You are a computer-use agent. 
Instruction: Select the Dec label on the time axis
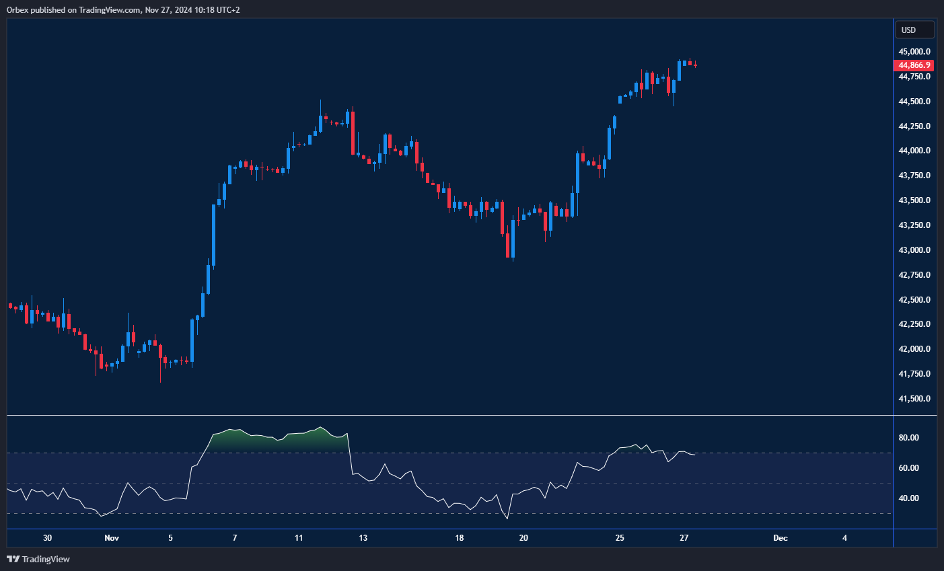coord(780,538)
